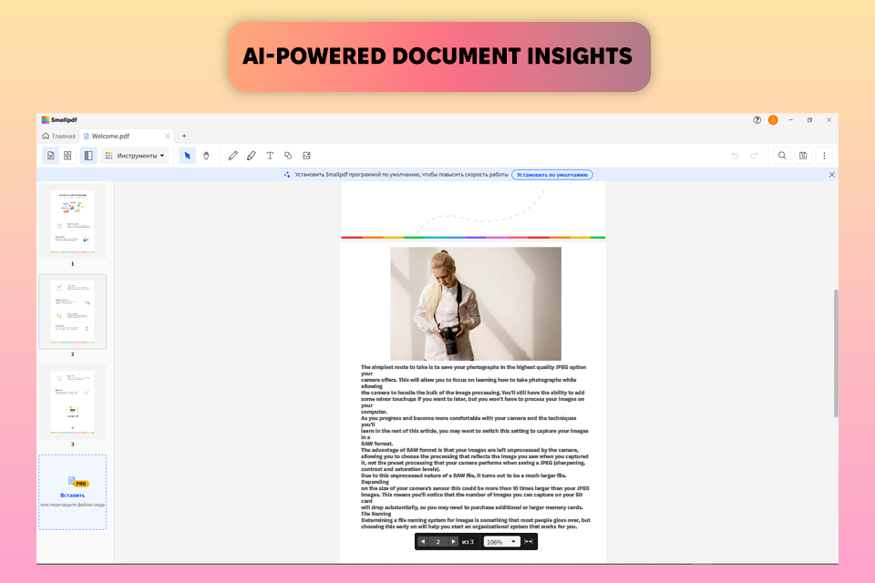Viewport: 875px width, 583px height.
Task: Go to previous page arrow
Action: (423, 542)
